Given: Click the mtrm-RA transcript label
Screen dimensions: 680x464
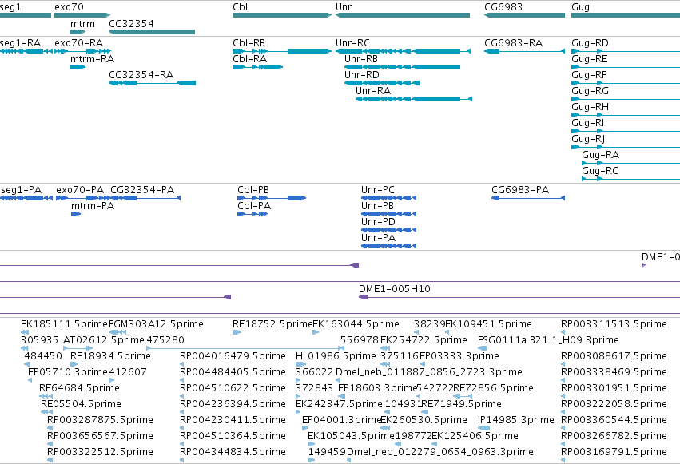Looking at the screenshot, I should coord(92,59).
